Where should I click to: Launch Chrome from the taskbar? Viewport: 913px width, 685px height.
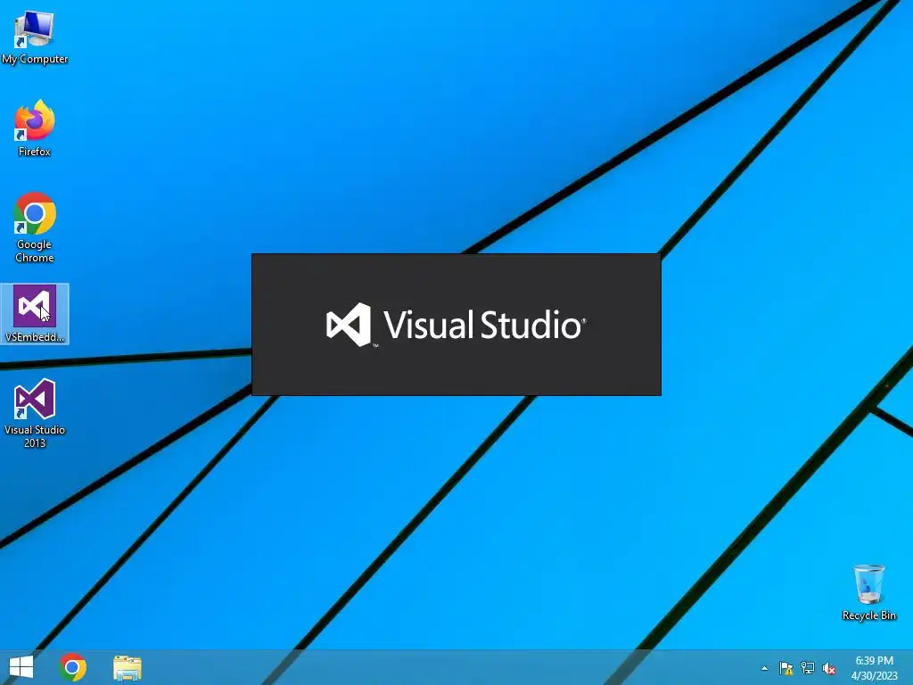73,667
